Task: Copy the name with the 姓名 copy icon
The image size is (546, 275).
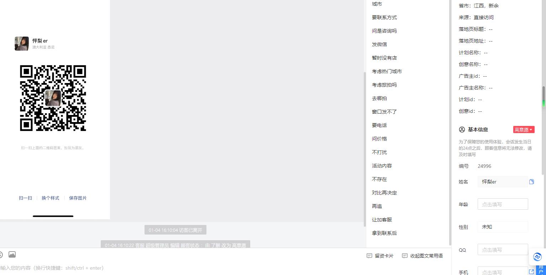Action: [x=531, y=182]
